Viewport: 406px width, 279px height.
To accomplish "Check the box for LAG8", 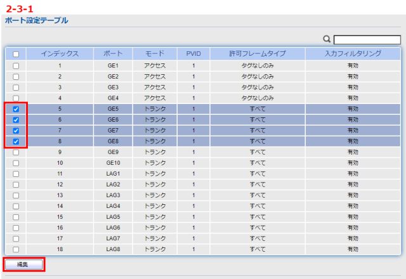I will pyautogui.click(x=16, y=249).
